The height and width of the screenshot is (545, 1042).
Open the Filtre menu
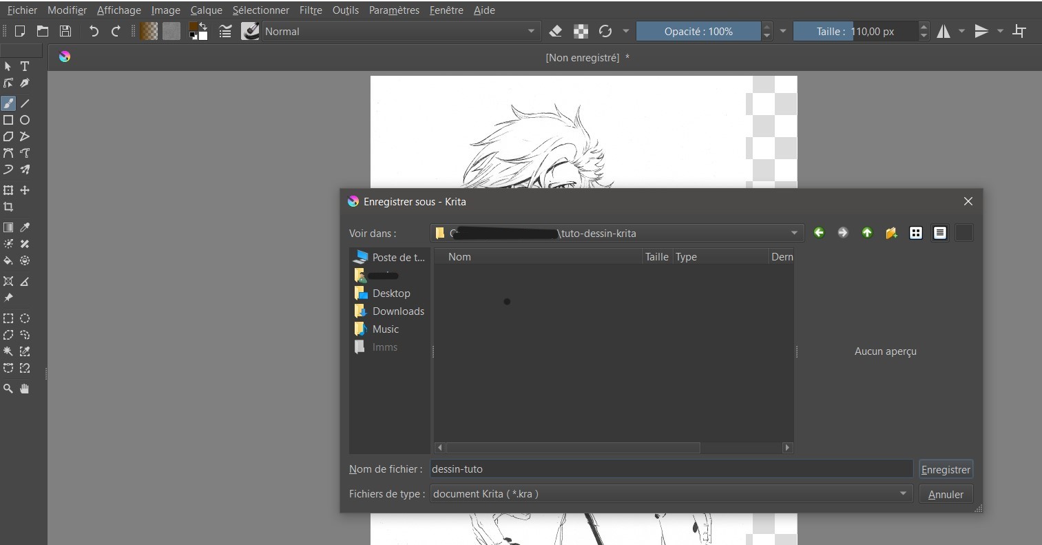pos(311,10)
